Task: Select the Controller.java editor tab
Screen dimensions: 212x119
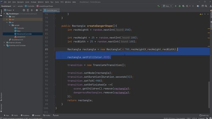Action: 51,10
